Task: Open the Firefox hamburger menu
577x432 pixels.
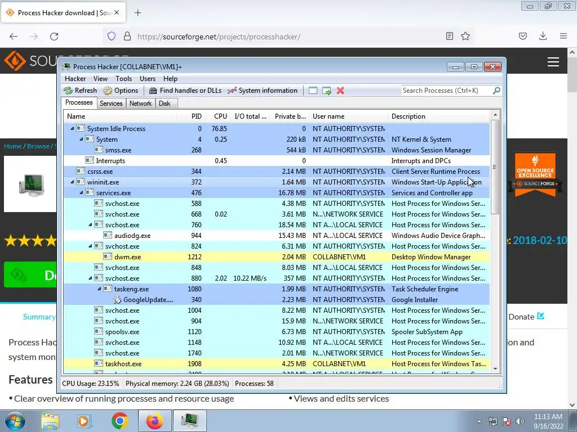Action: tap(563, 36)
